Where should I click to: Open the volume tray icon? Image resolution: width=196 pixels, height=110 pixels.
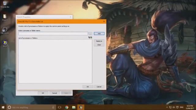point(174,107)
